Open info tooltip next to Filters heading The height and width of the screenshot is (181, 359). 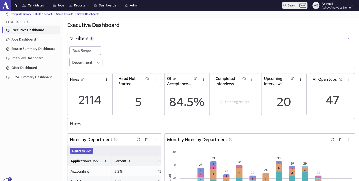92,39
